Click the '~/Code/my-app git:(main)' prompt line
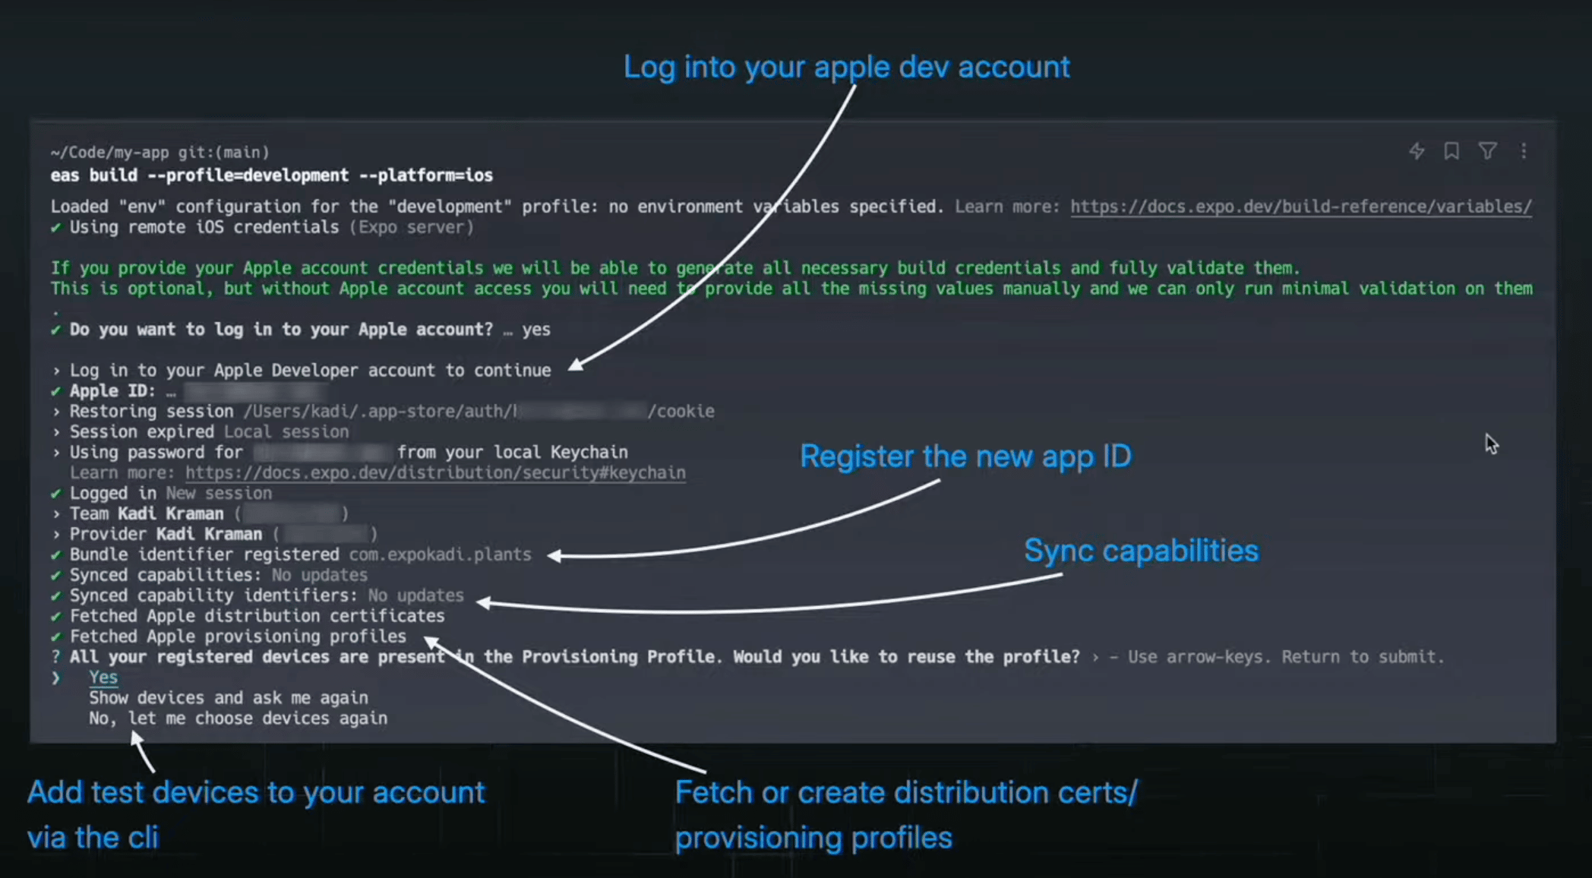The image size is (1592, 878). pos(160,152)
